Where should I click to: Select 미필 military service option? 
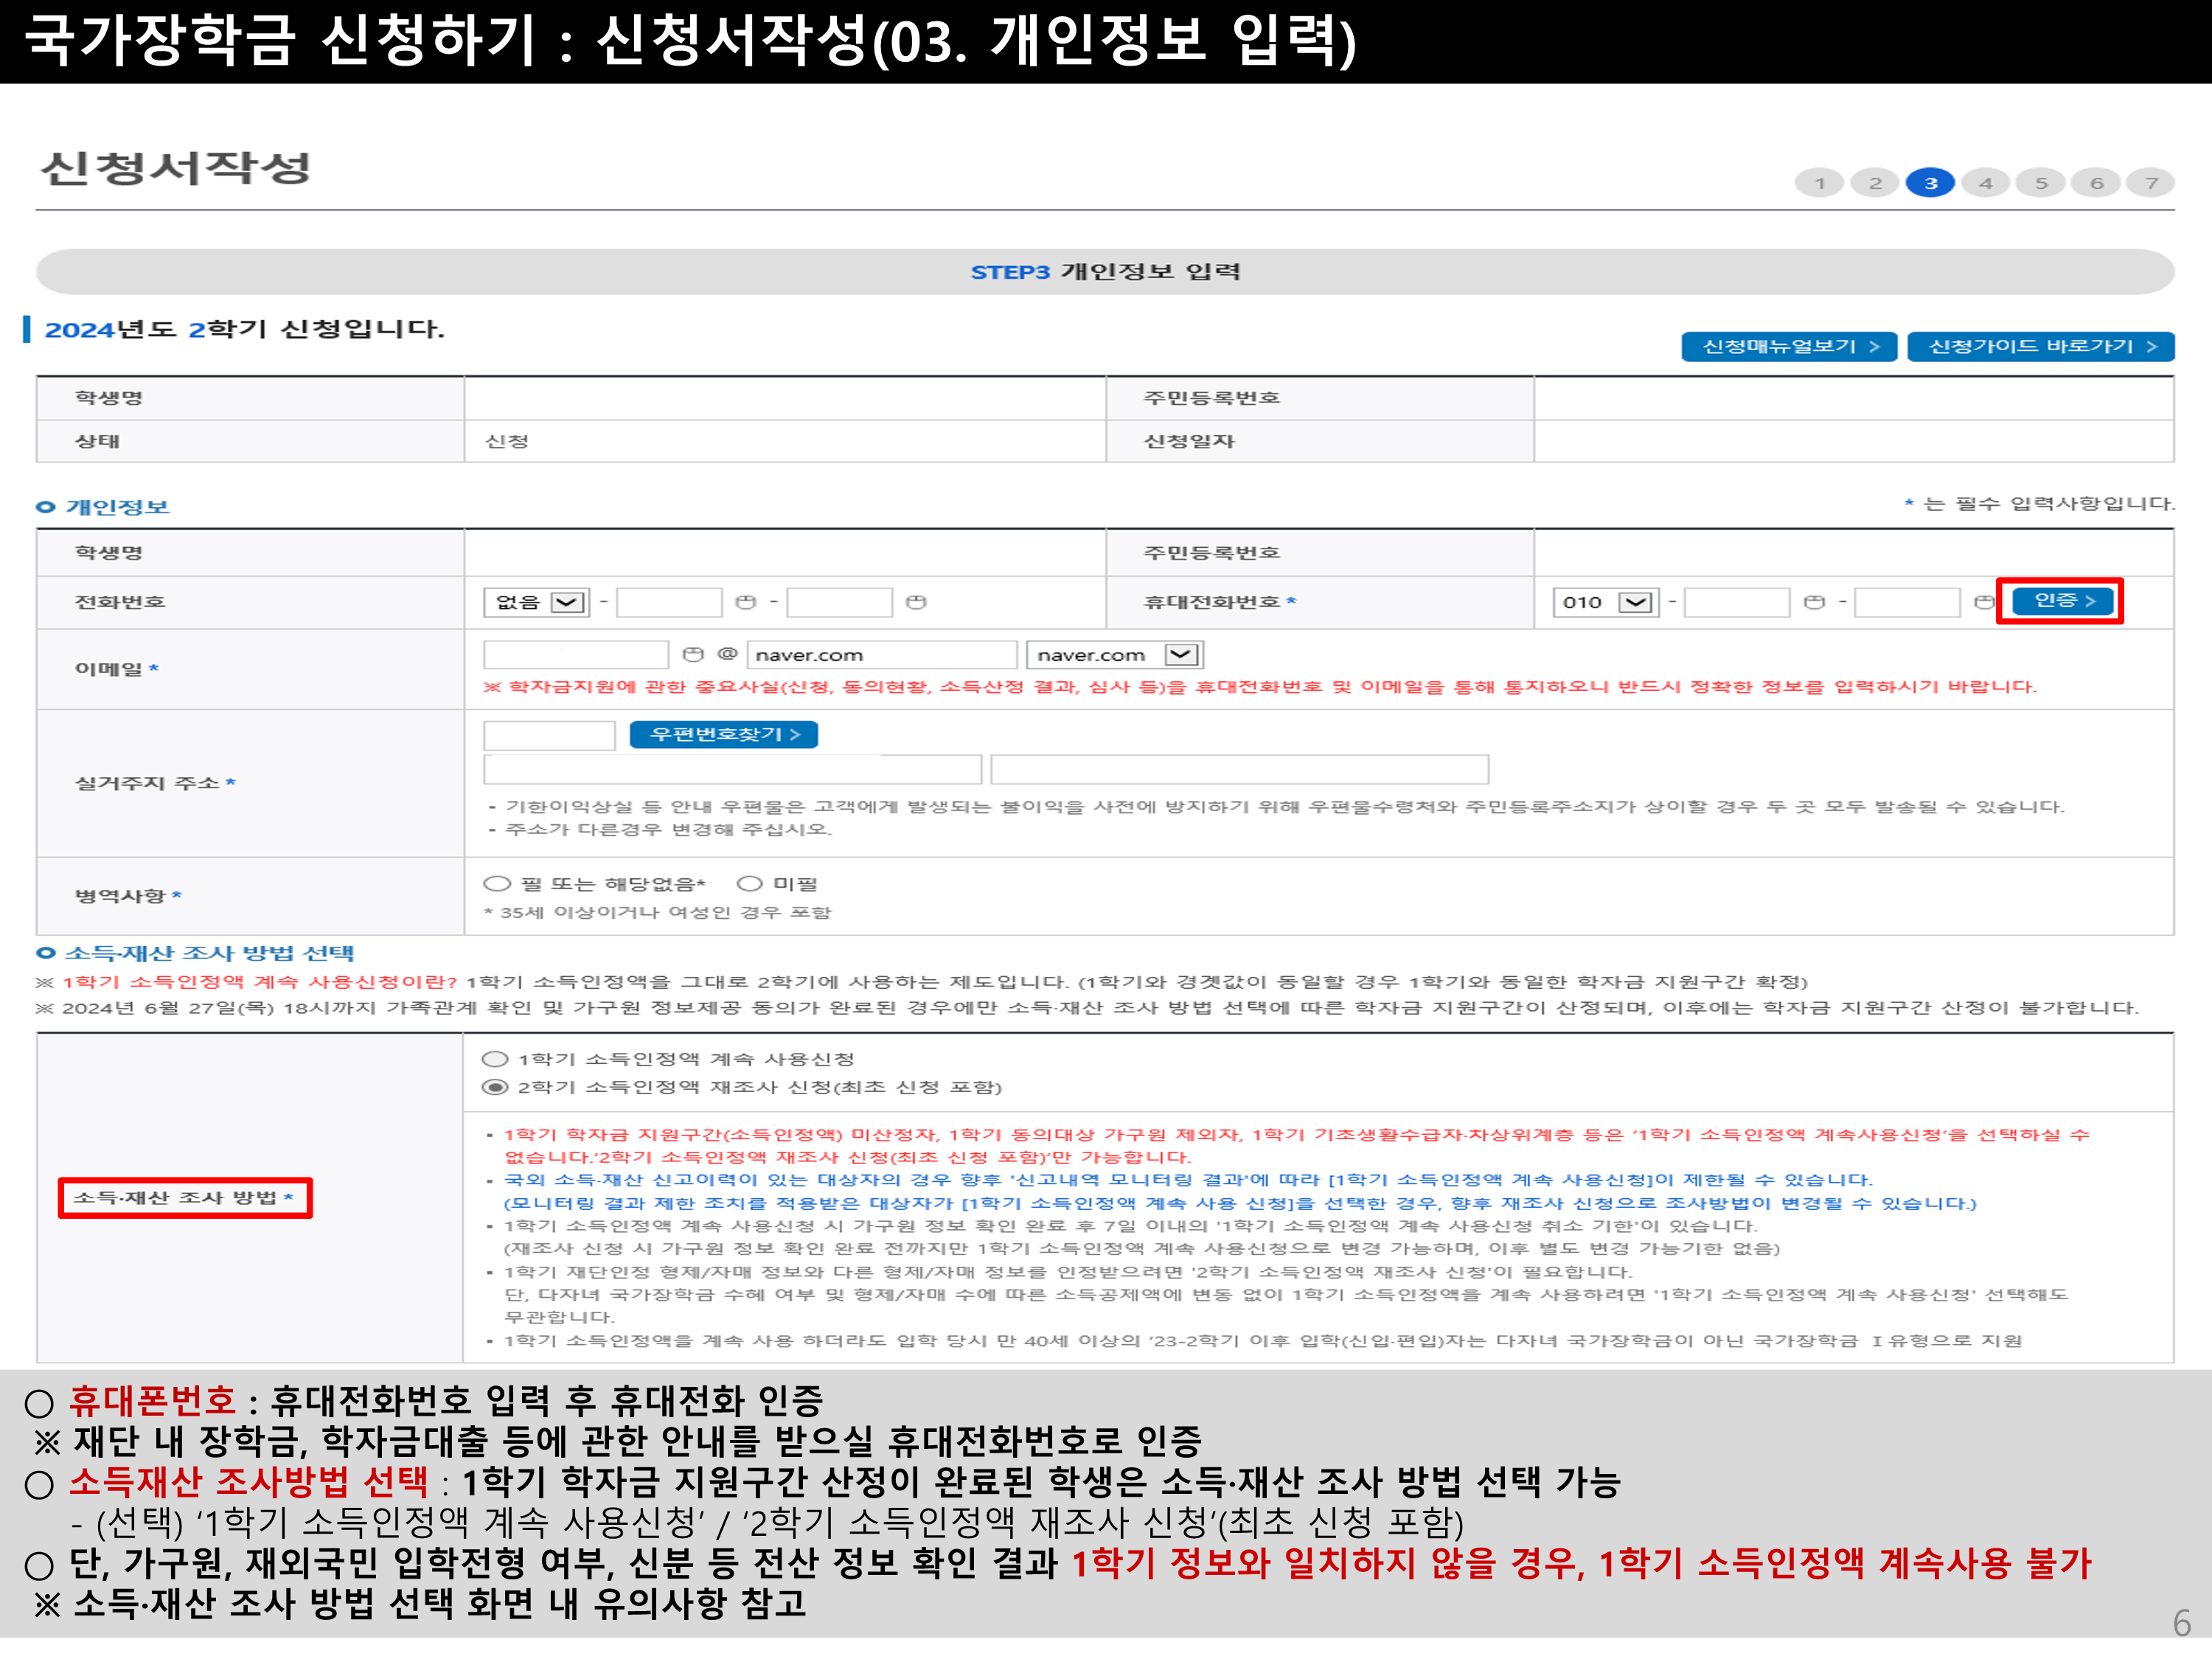point(750,884)
